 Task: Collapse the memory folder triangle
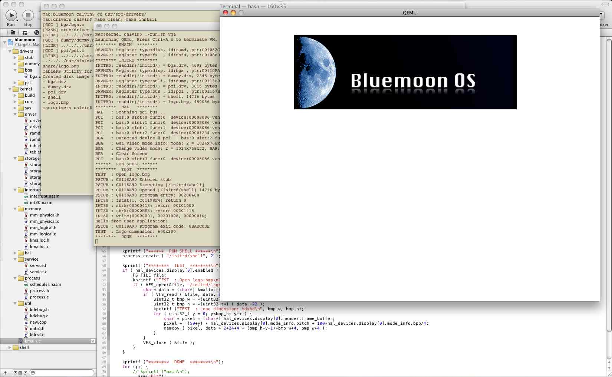(15, 209)
